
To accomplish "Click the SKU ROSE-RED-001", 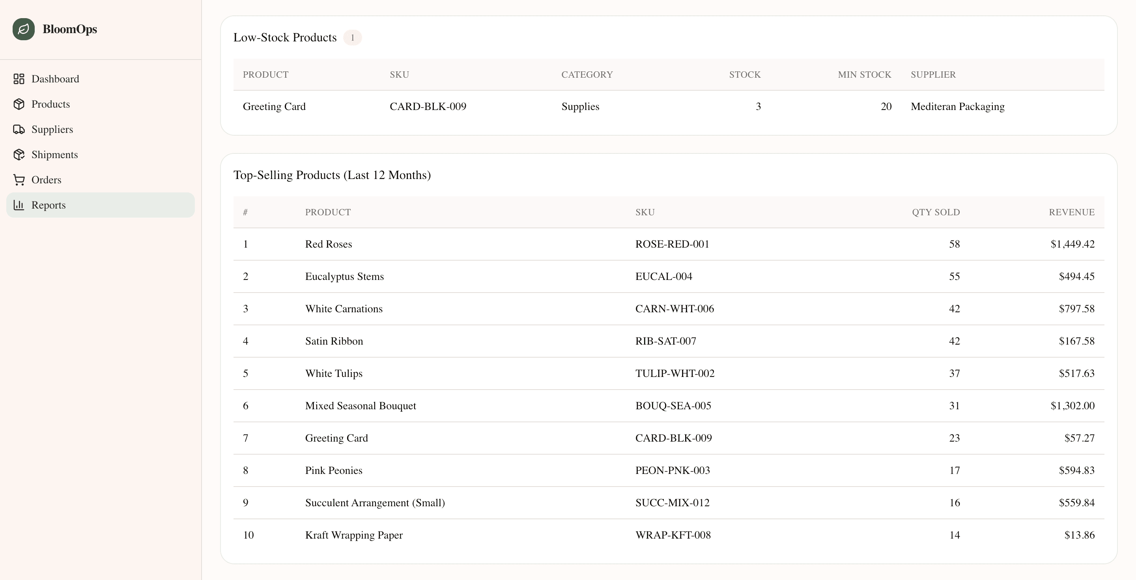I will tap(672, 244).
